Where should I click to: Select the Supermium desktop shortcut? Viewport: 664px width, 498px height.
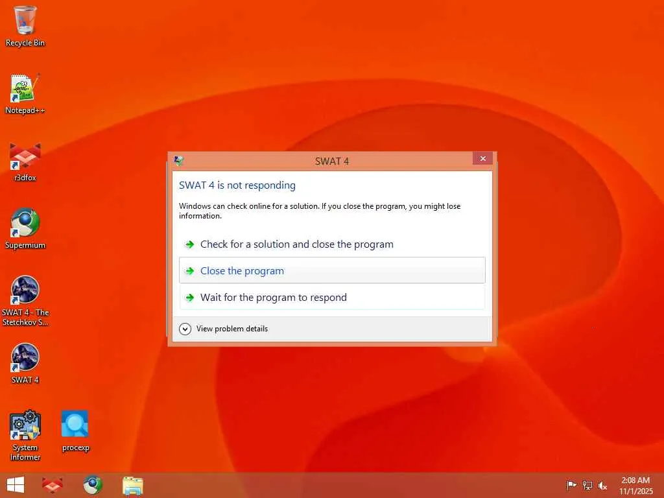point(25,229)
